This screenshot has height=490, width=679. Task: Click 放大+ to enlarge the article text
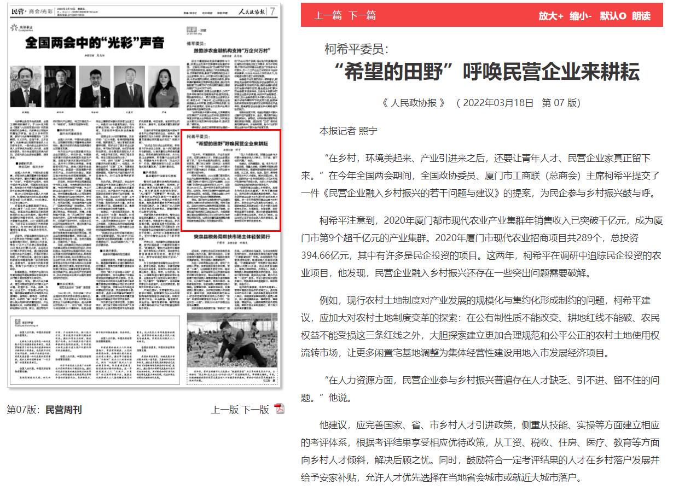pos(551,17)
